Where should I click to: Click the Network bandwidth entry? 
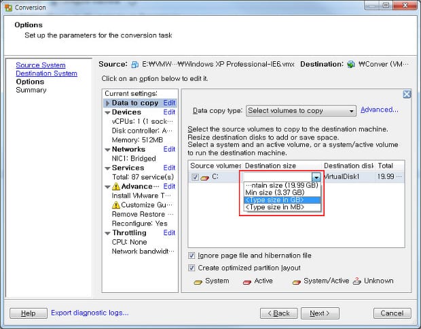(143, 252)
